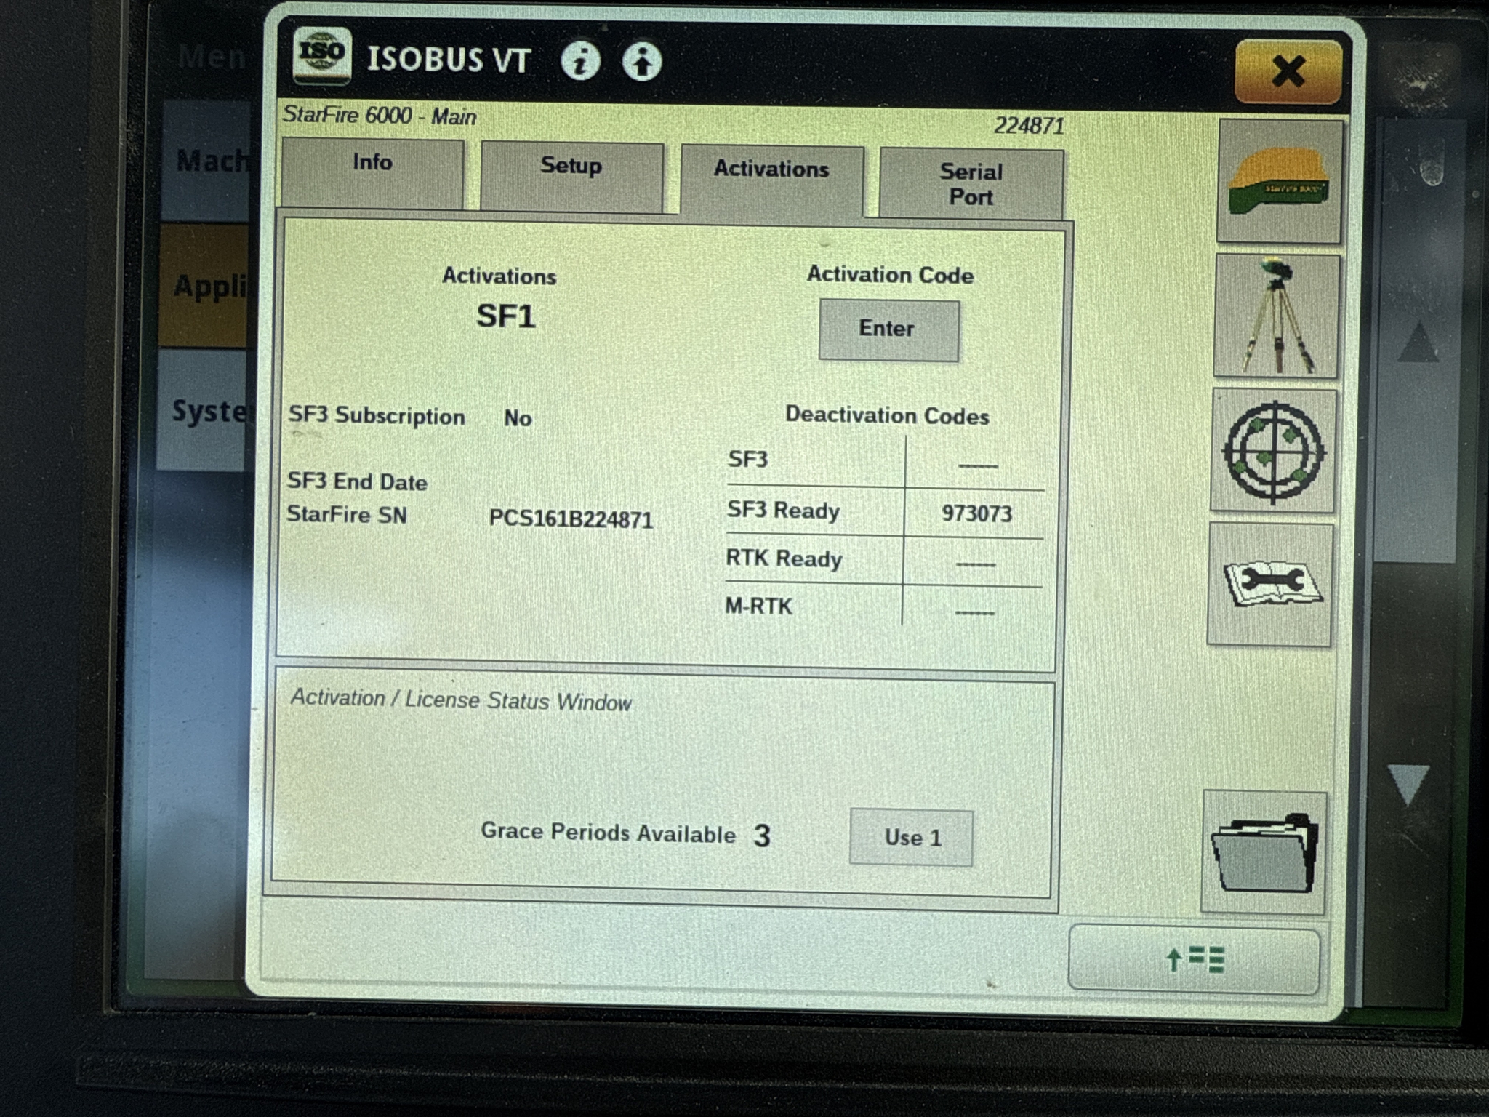
Task: Click the 'Grace Periods Available' label
Action: coord(608,833)
